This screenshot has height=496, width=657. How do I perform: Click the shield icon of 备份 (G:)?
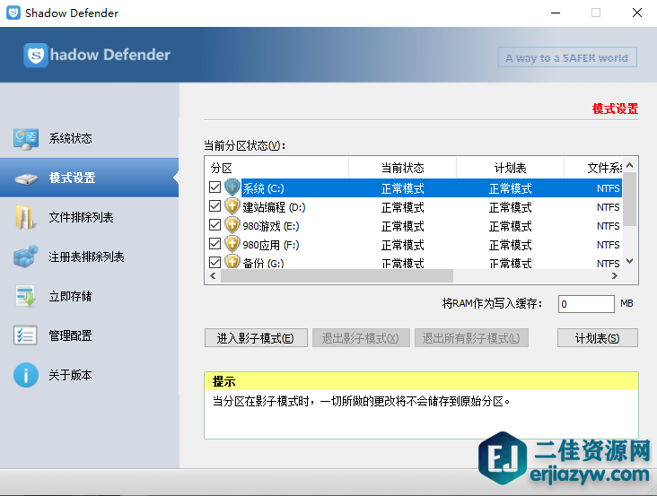click(x=232, y=262)
